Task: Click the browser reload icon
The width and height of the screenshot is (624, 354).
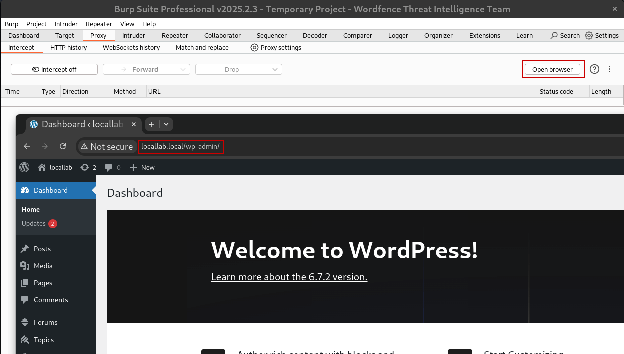Action: pos(63,146)
